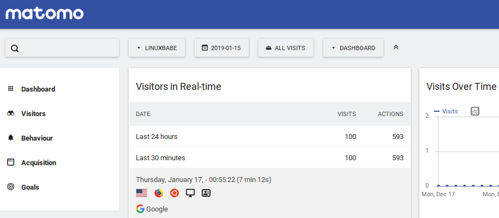
Task: Select Goals in the sidebar
Action: (x=30, y=187)
